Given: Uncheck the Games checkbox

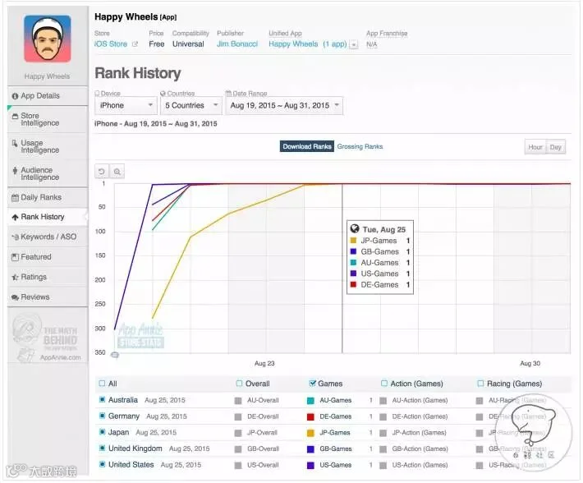Looking at the screenshot, I should (313, 384).
